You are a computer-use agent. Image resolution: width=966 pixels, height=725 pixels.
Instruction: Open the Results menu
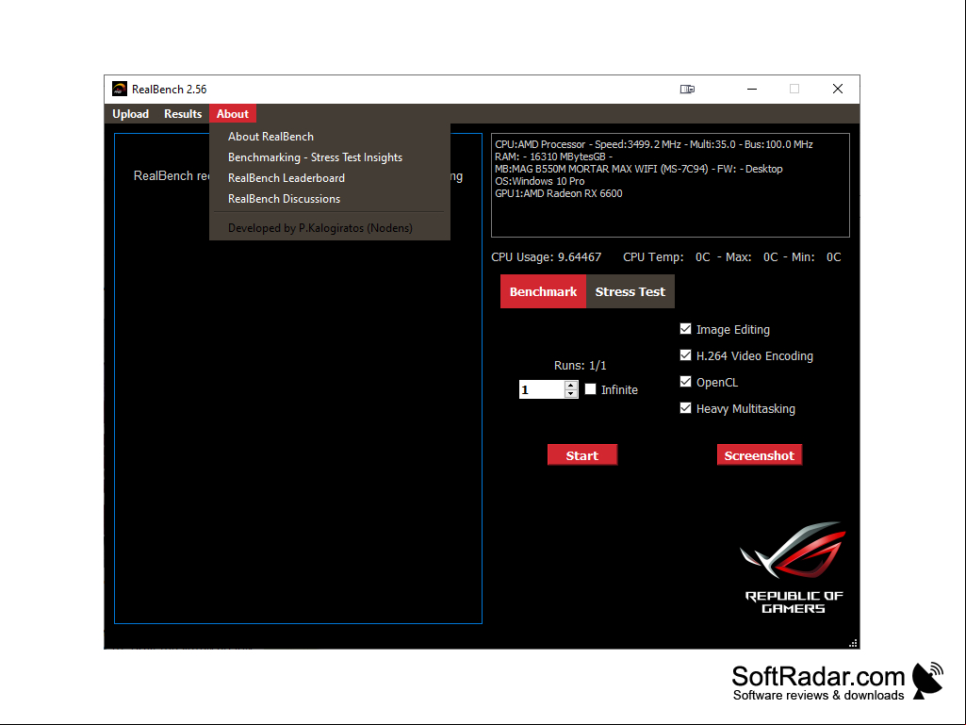[183, 114]
